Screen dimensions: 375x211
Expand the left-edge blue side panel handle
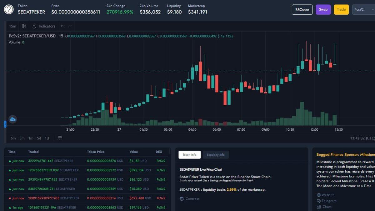pos(5,124)
